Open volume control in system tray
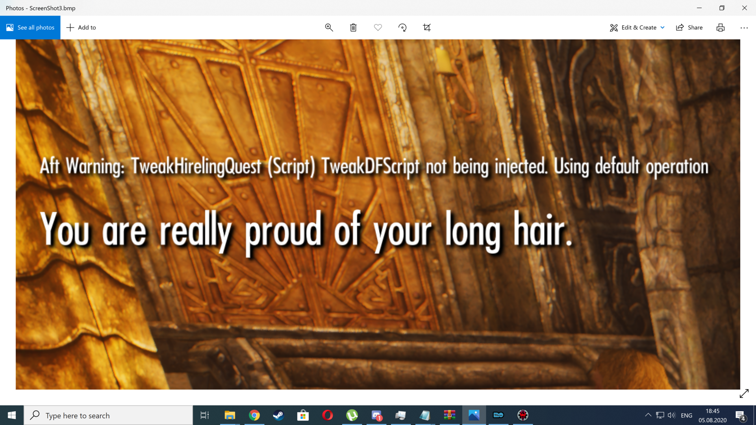Viewport: 756px width, 425px height. coord(672,415)
